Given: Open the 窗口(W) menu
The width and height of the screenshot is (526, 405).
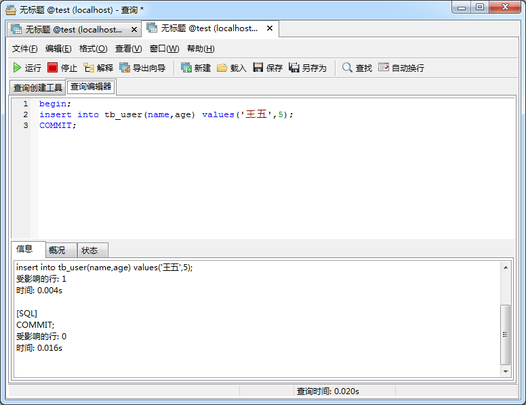Looking at the screenshot, I should point(164,49).
